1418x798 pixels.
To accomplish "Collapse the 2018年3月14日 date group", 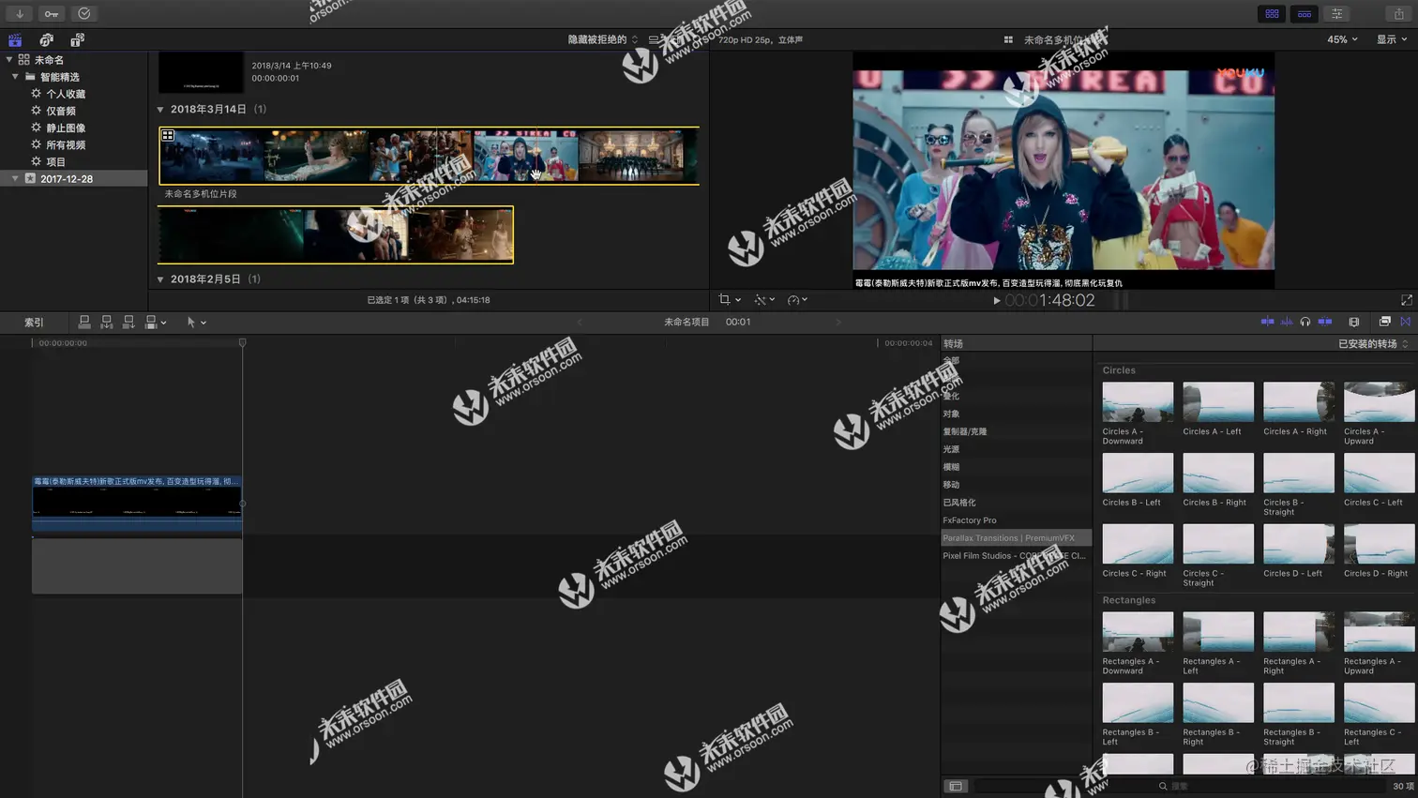I will [160, 110].
